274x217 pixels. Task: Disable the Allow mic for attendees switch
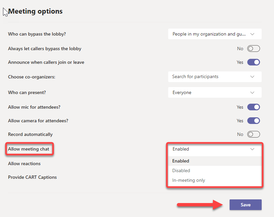tap(253, 107)
